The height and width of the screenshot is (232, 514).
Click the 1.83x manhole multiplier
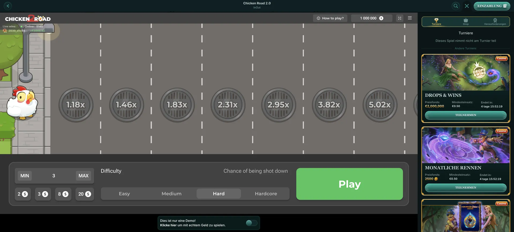click(177, 105)
